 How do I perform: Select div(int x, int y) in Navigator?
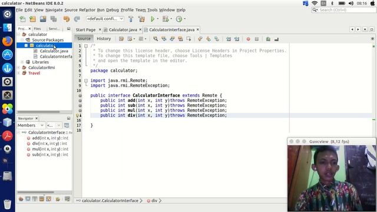coord(49,144)
